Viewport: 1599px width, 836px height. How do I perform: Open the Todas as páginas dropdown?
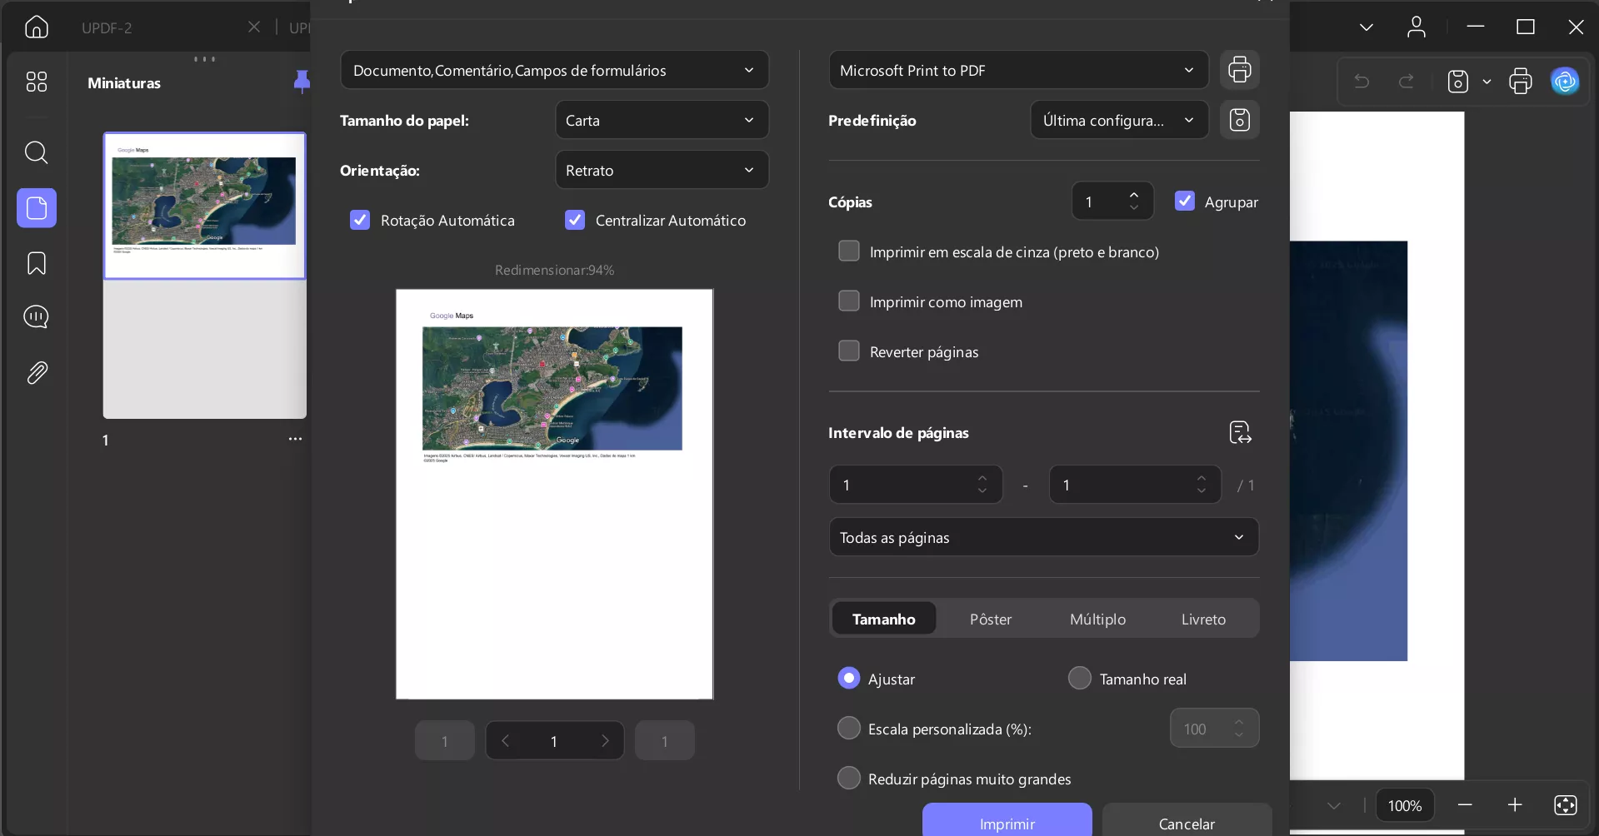(x=1043, y=537)
